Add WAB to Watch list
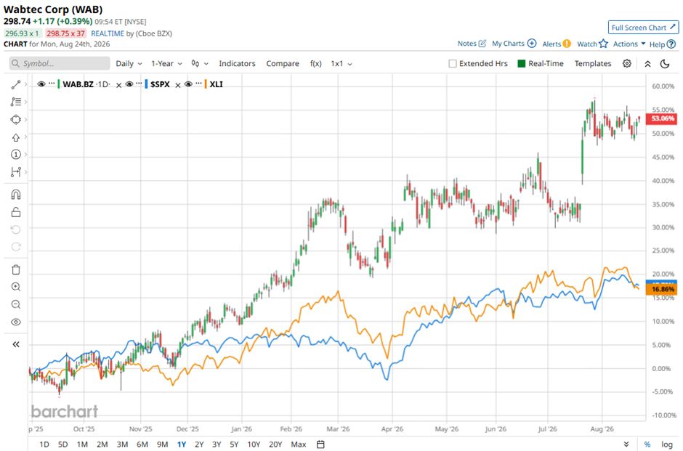683x451 pixels. (x=592, y=44)
